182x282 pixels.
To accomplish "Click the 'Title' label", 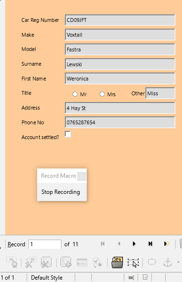I will click(x=26, y=93).
